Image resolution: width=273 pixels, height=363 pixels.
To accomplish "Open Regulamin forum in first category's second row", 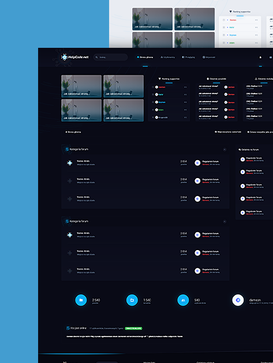I will [x=210, y=179].
